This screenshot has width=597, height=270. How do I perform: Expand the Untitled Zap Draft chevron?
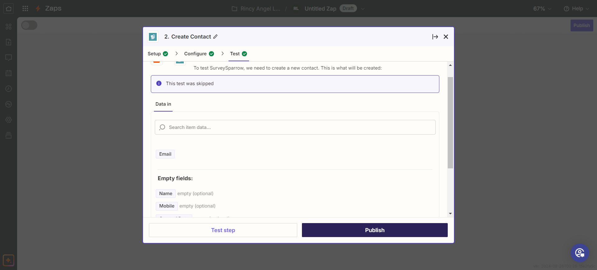[x=363, y=9]
